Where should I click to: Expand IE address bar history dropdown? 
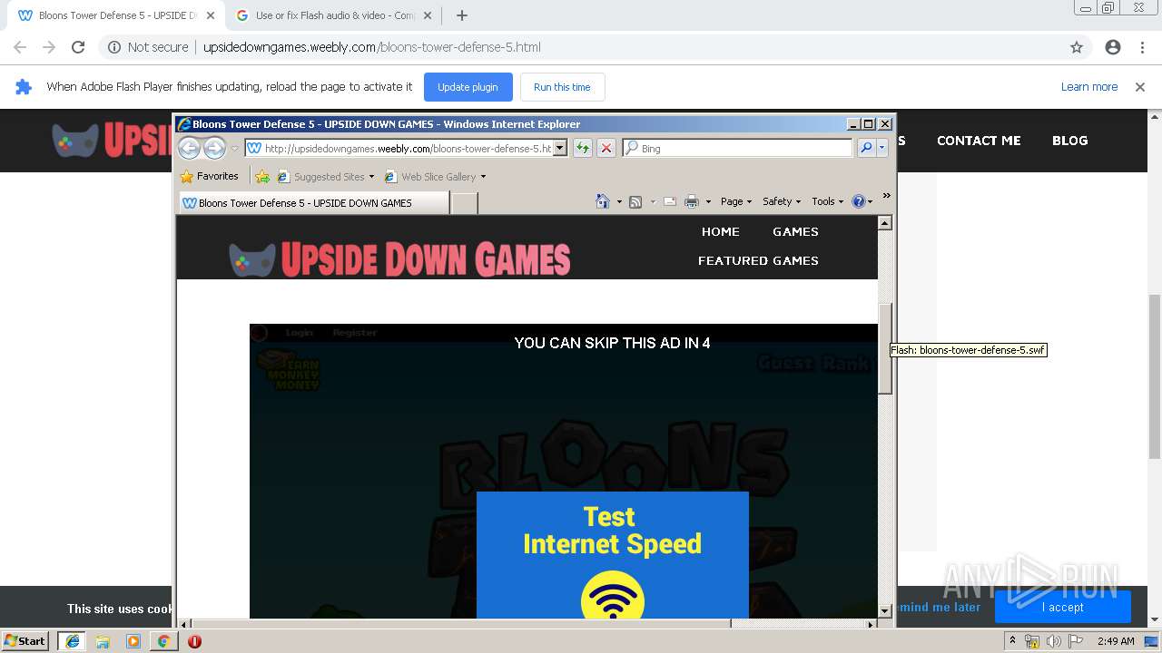click(560, 148)
